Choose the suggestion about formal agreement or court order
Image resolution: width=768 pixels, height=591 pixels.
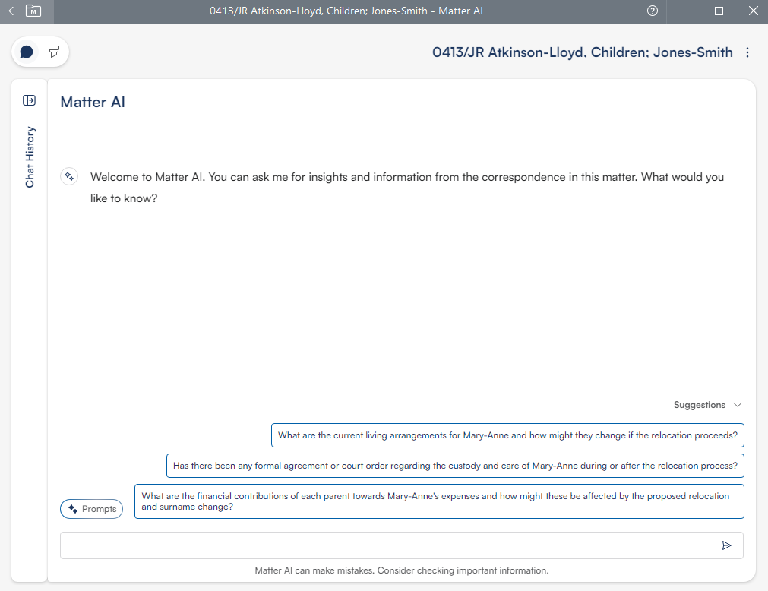click(455, 466)
